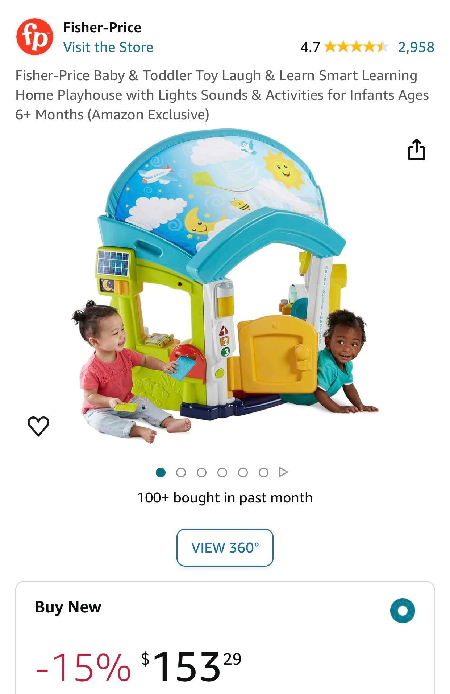
Task: Add item to wishlist with heart icon
Action: [38, 426]
